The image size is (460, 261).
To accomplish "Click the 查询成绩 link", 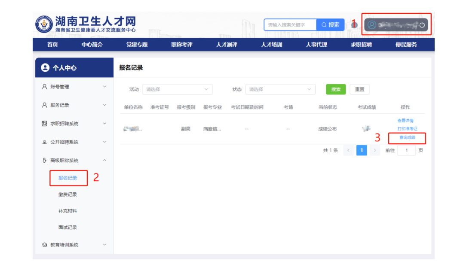I will click(407, 137).
